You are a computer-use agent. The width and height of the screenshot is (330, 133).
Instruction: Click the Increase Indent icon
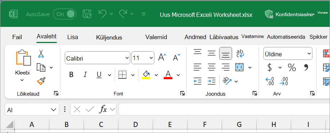point(212,81)
